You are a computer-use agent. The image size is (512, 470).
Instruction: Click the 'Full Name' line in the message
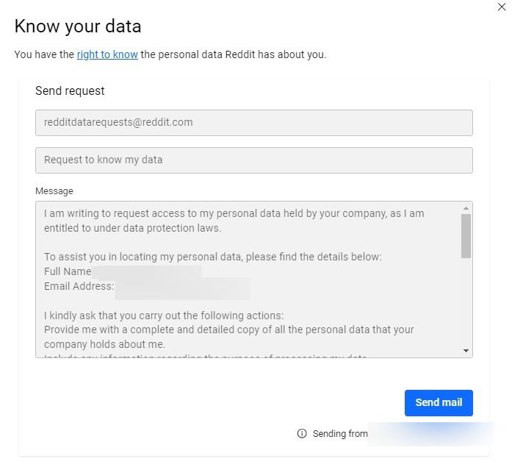(68, 271)
